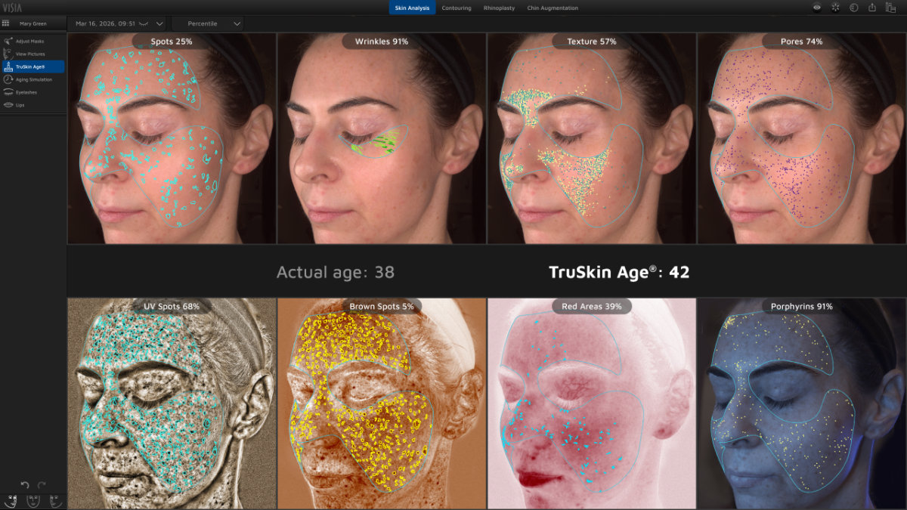Click the Aging Simulation label

pos(34,79)
